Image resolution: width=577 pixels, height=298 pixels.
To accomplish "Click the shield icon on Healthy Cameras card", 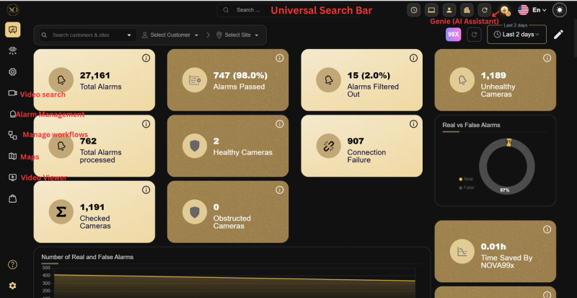I will pos(195,146).
